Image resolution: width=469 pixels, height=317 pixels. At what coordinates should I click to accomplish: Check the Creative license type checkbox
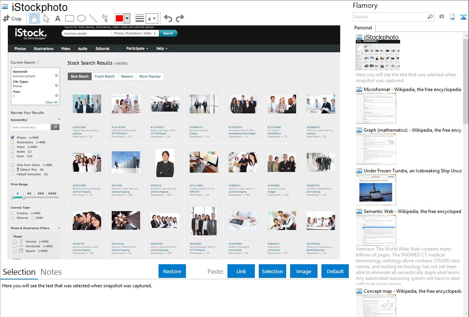click(x=12, y=213)
